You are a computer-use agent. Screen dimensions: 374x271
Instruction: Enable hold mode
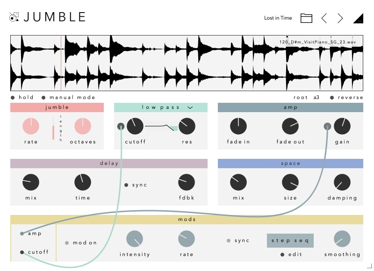pos(13,97)
